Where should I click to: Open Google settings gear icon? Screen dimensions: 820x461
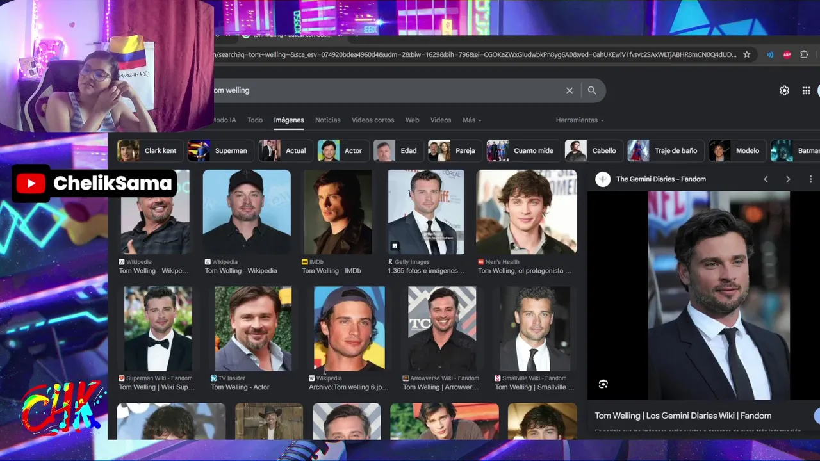click(x=784, y=90)
